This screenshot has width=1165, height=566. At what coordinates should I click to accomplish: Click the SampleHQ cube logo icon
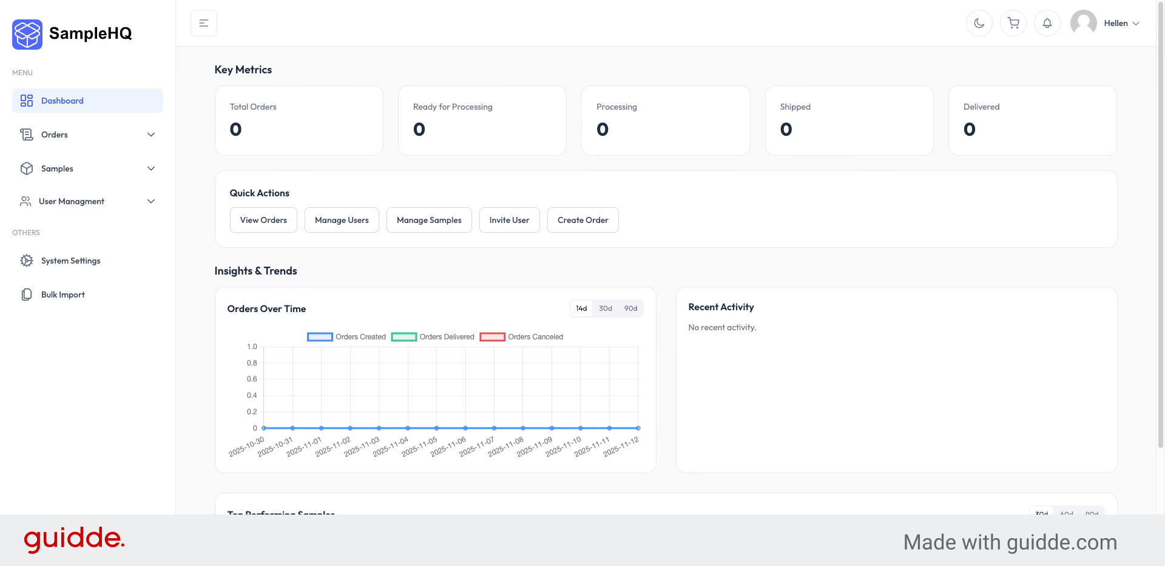click(27, 34)
